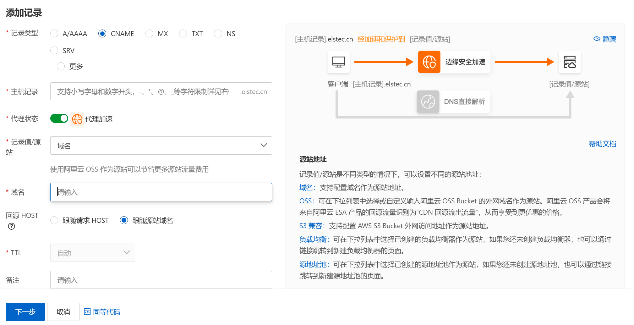This screenshot has width=634, height=325.
Task: Click the gray DNS direct resolution icon
Action: click(428, 102)
